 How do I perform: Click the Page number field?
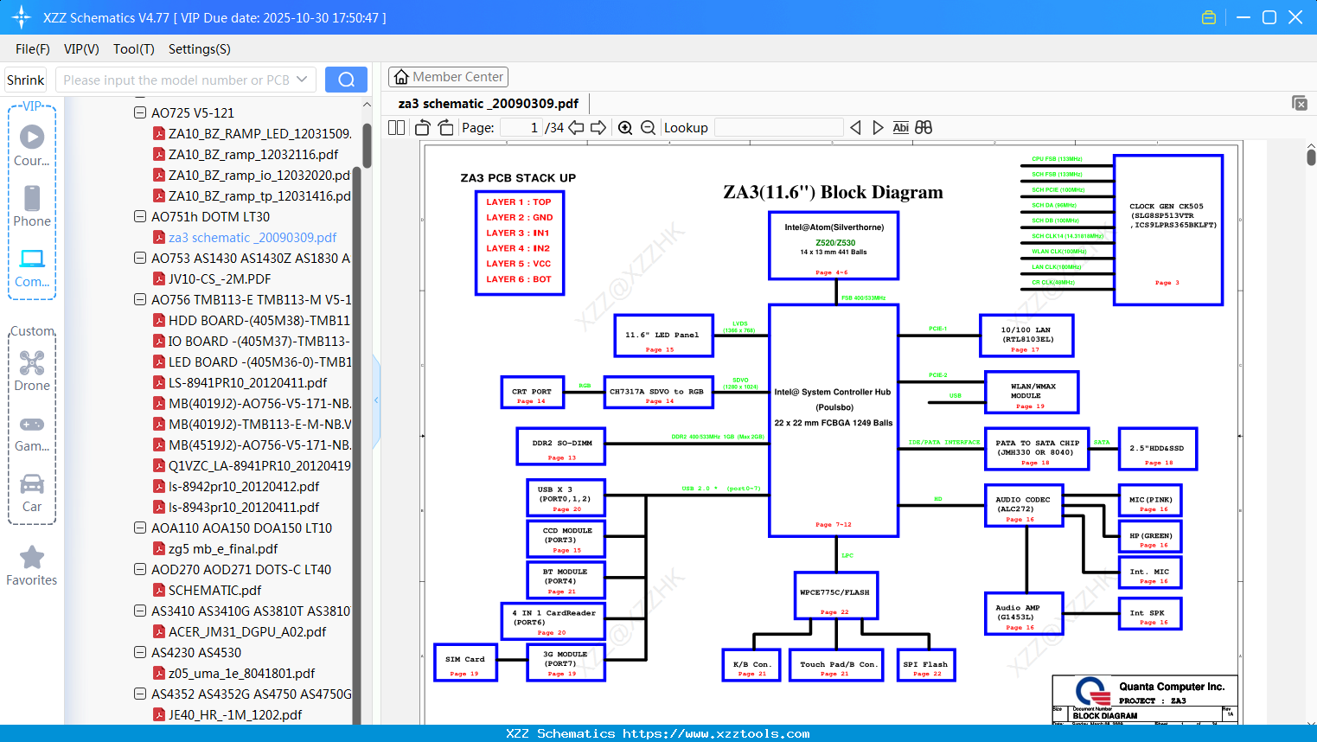[521, 128]
